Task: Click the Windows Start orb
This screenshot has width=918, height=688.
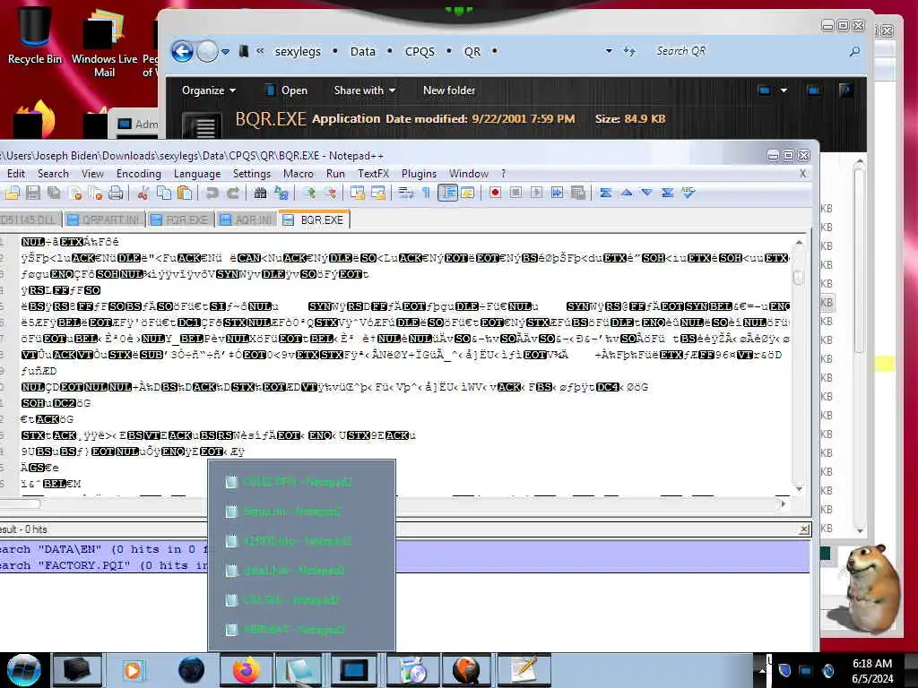Action: [x=24, y=670]
